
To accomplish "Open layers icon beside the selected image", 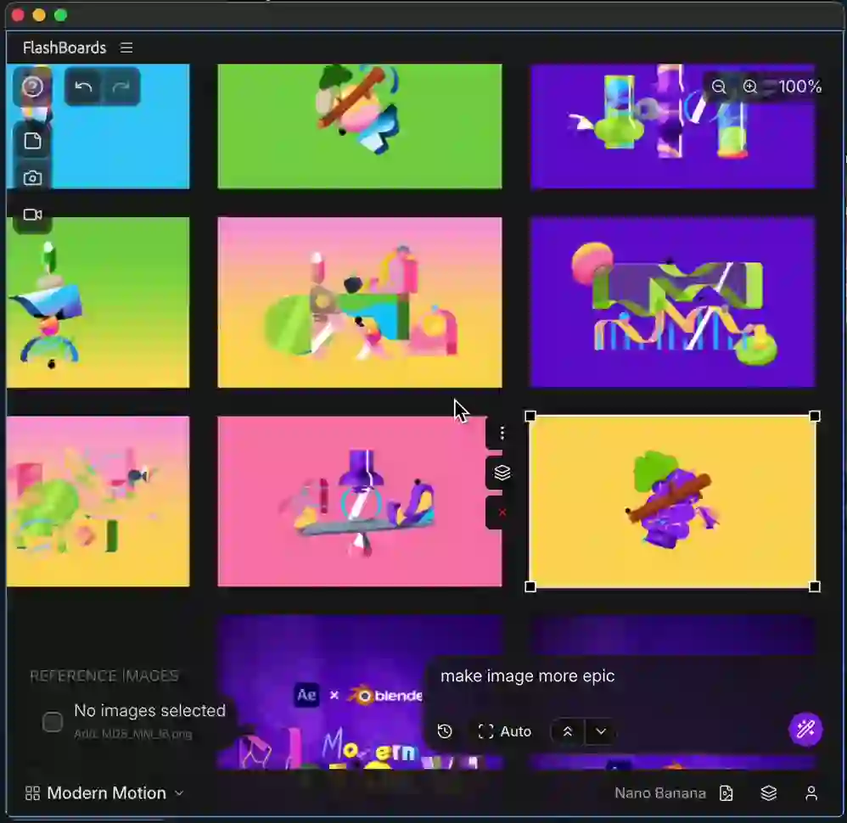I will click(502, 473).
